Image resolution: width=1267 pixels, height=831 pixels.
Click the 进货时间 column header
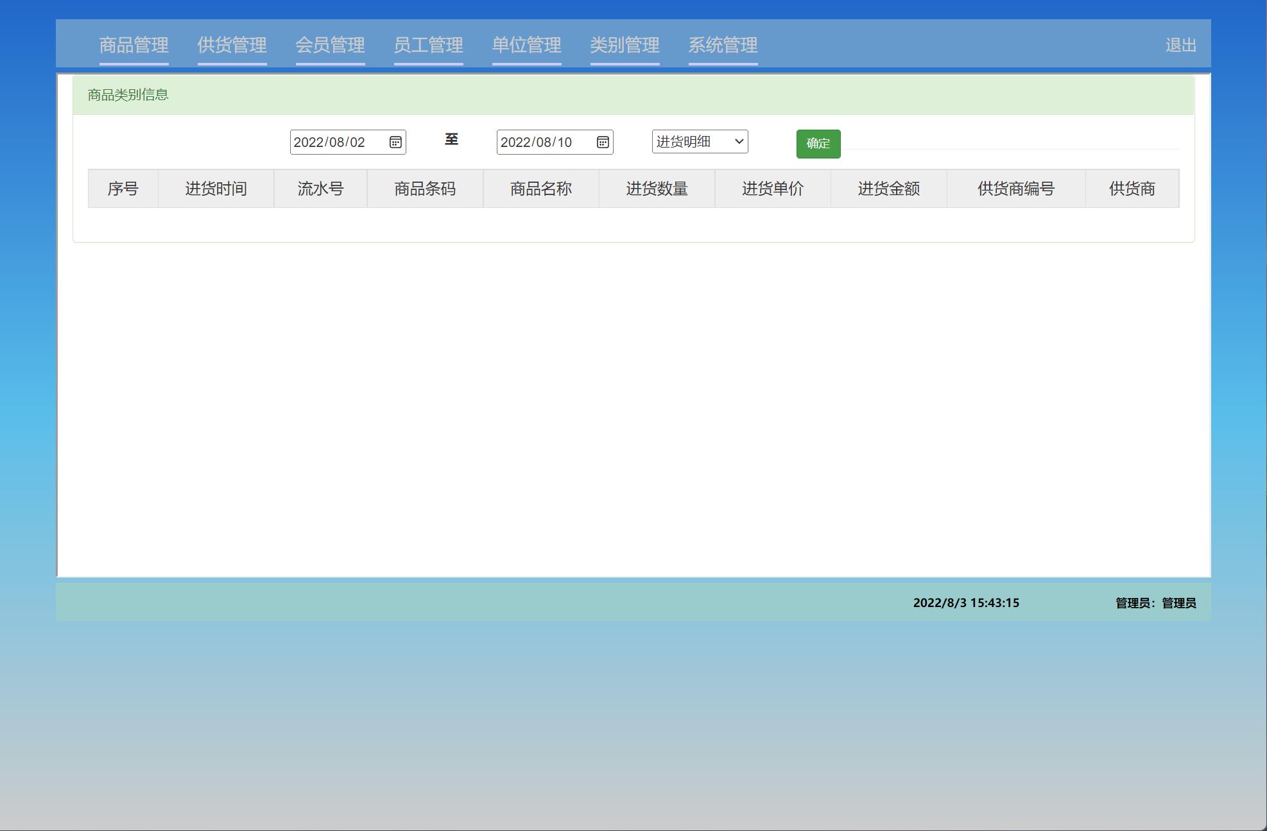point(216,189)
